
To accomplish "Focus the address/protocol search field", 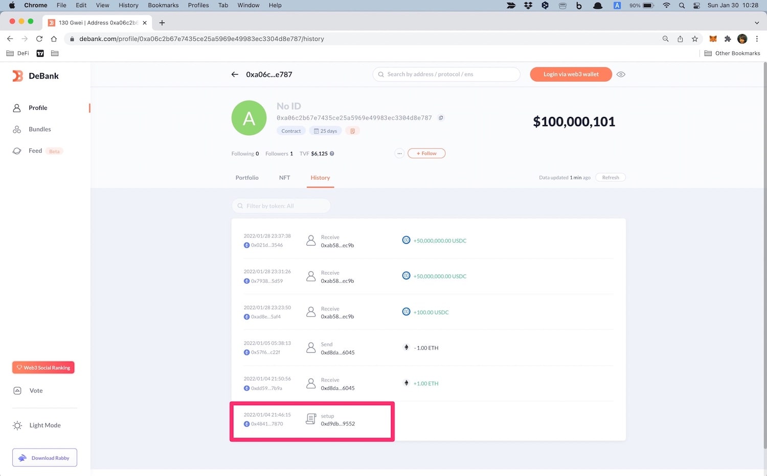I will (446, 75).
